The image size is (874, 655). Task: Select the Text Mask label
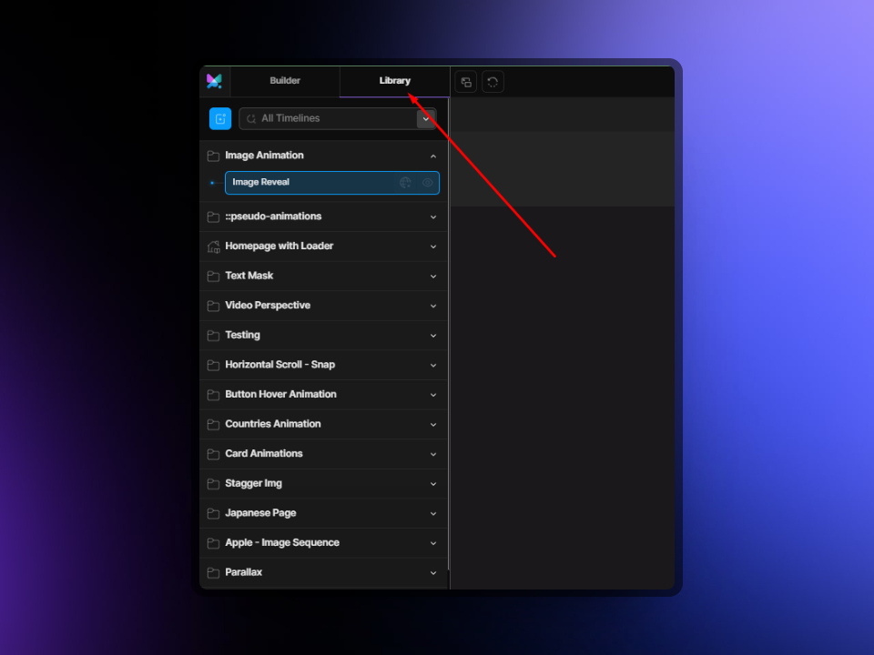(249, 275)
